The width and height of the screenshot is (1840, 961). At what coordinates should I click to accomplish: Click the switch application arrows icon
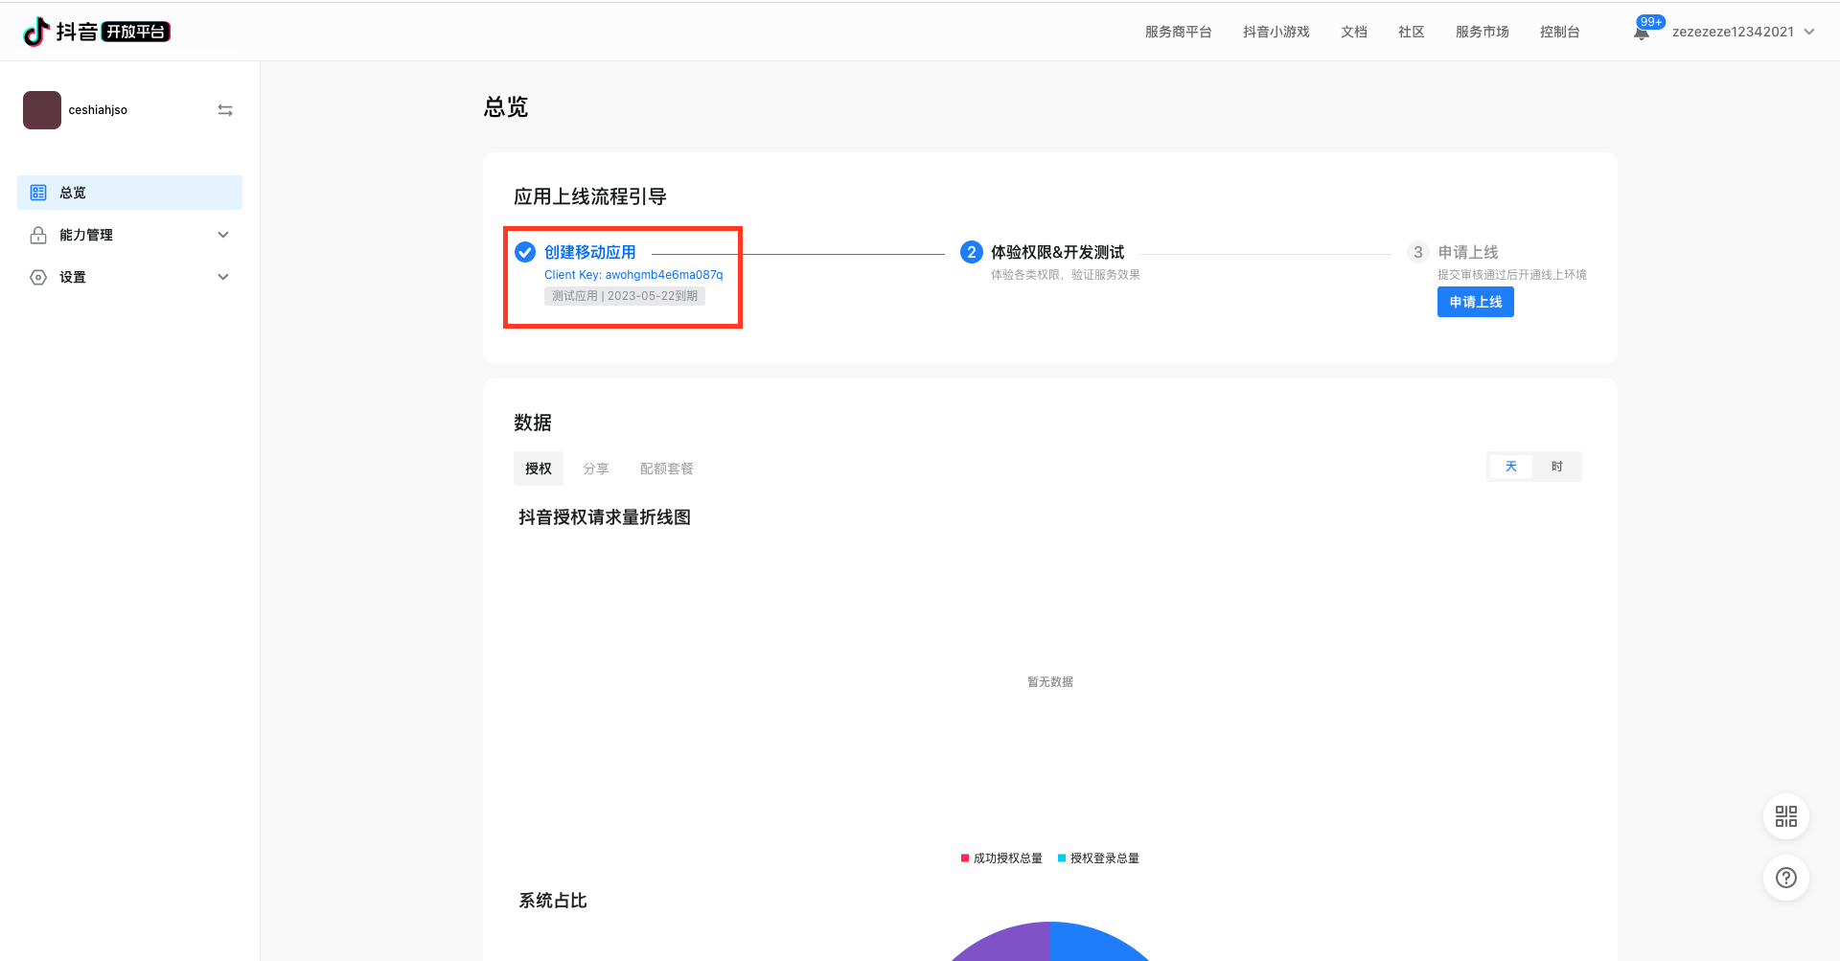click(x=225, y=110)
